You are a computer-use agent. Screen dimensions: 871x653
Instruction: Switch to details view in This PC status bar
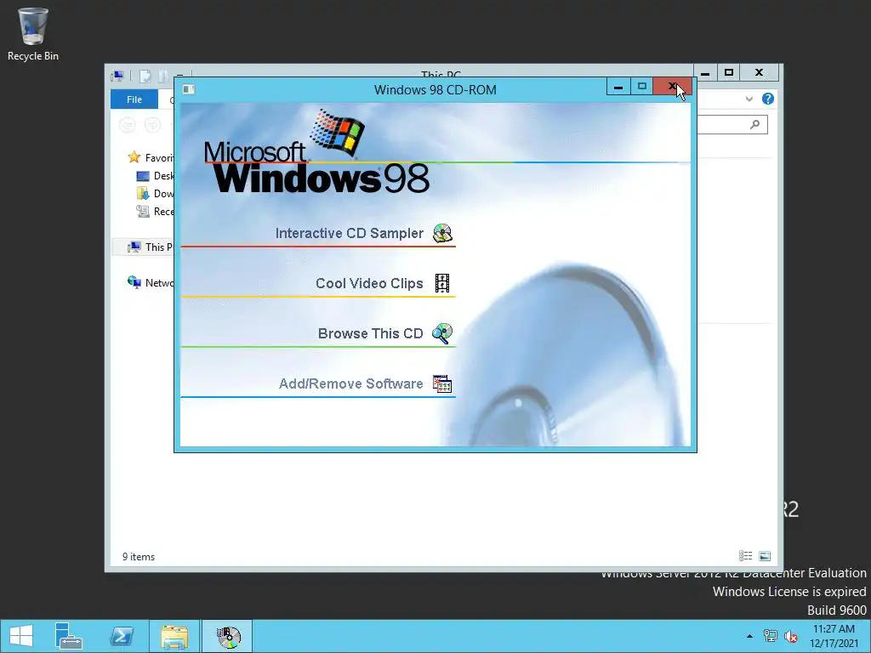pyautogui.click(x=745, y=556)
